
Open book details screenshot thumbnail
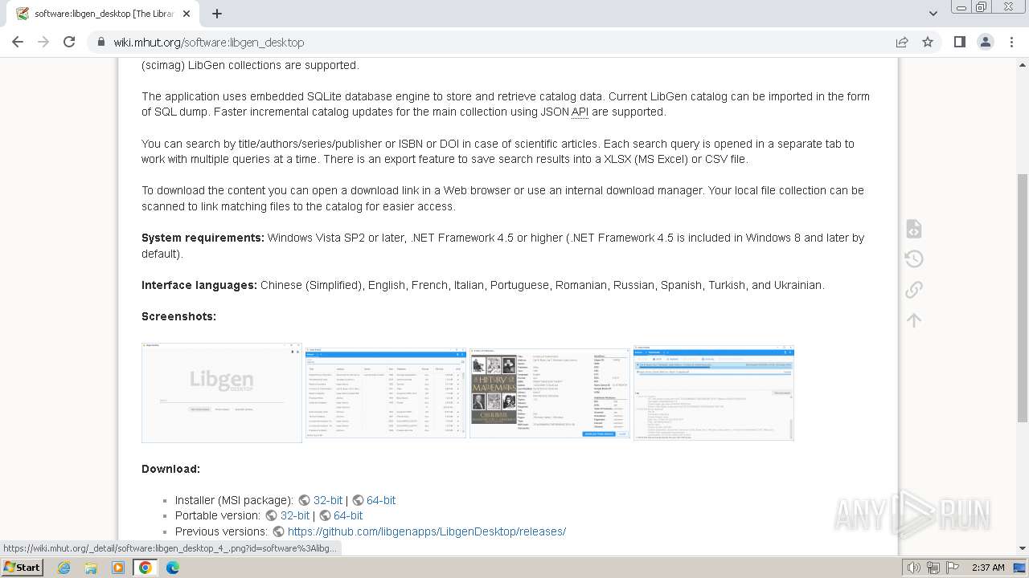coord(550,393)
